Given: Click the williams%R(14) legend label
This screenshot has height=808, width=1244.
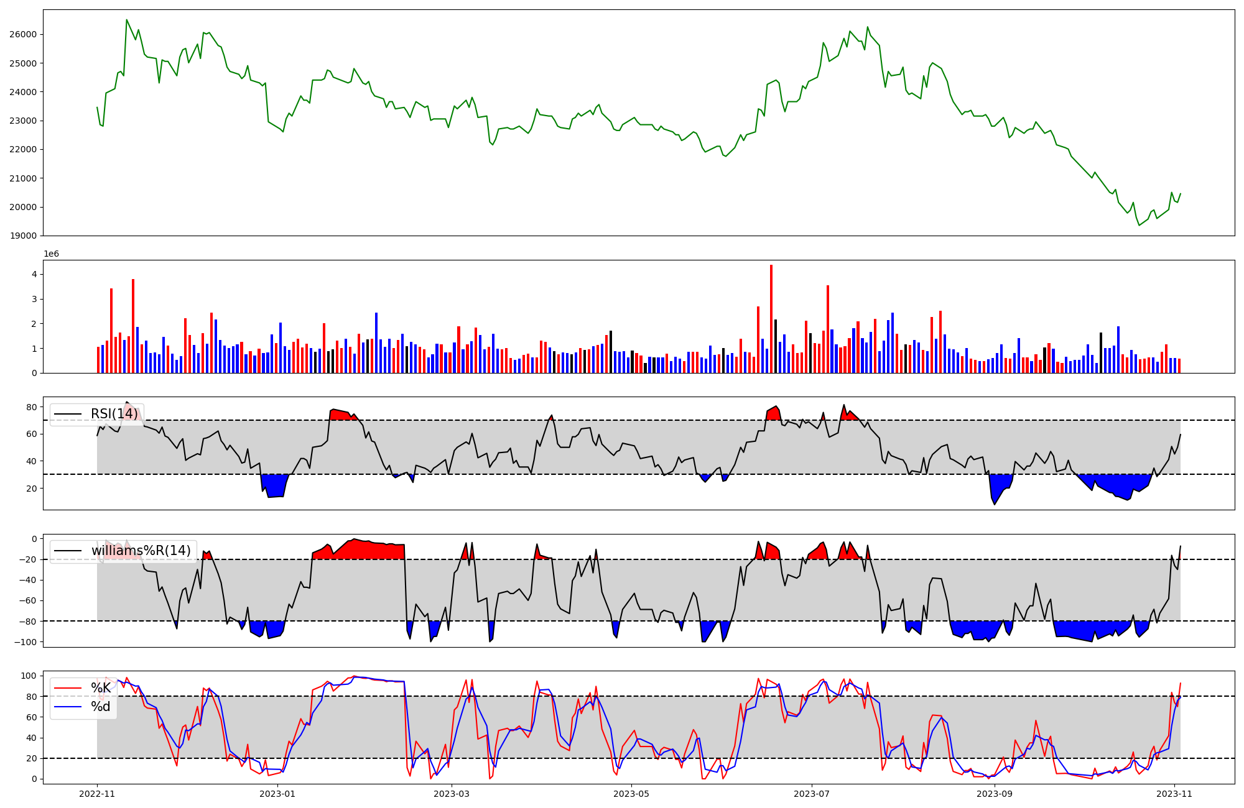Looking at the screenshot, I should click(141, 551).
